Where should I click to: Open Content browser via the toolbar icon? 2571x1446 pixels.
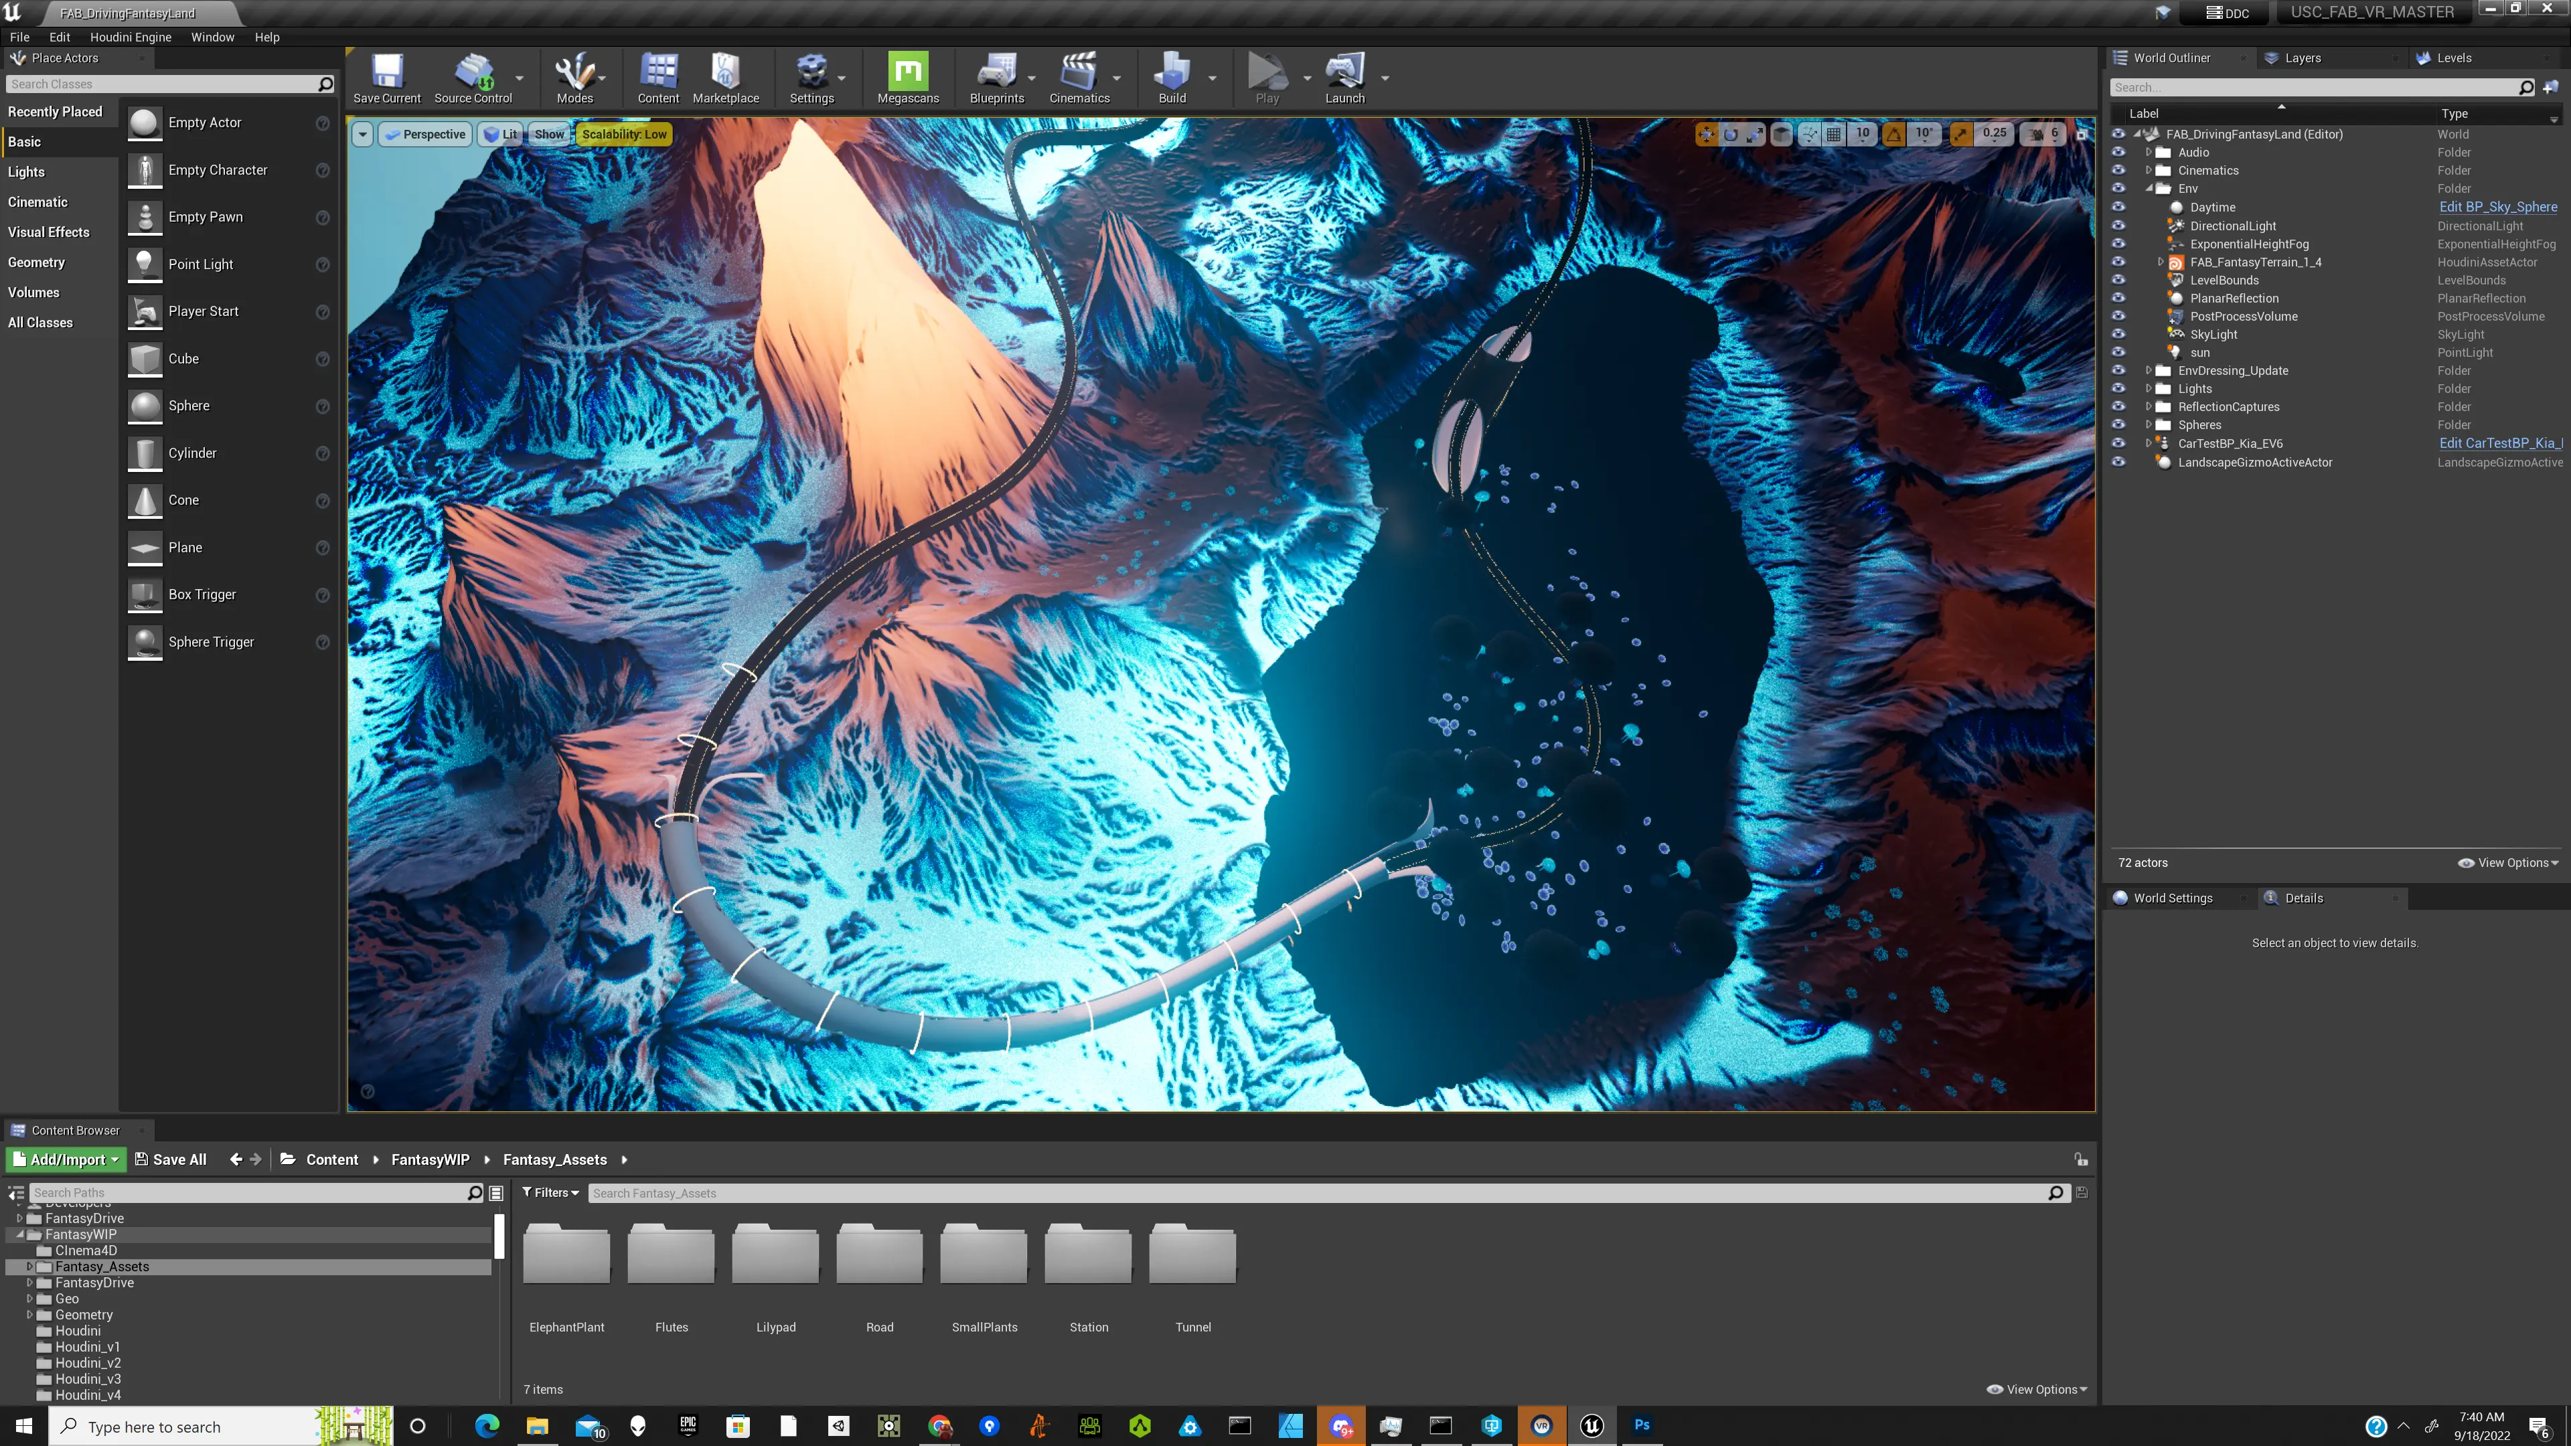click(659, 78)
